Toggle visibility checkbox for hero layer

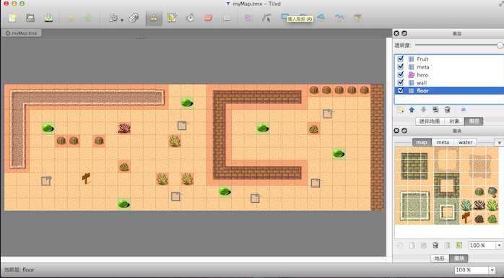coord(401,74)
